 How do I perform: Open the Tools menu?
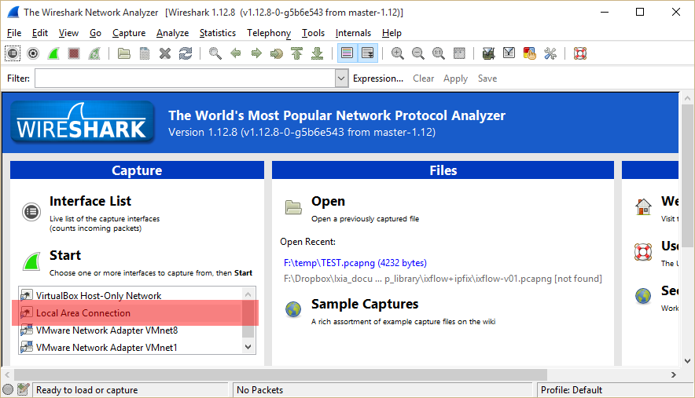tap(314, 33)
